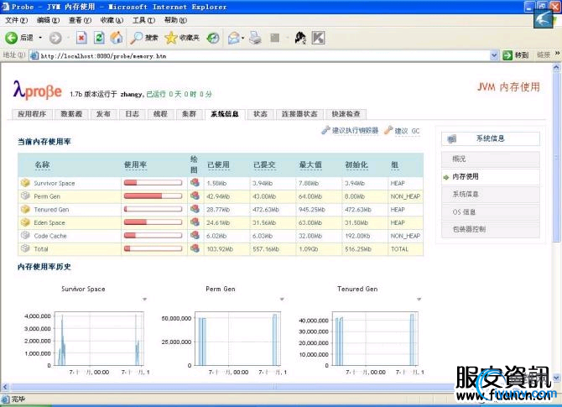Image resolution: width=562 pixels, height=407 pixels.
Task: Open chart icon for Code Cache row
Action: (x=195, y=235)
